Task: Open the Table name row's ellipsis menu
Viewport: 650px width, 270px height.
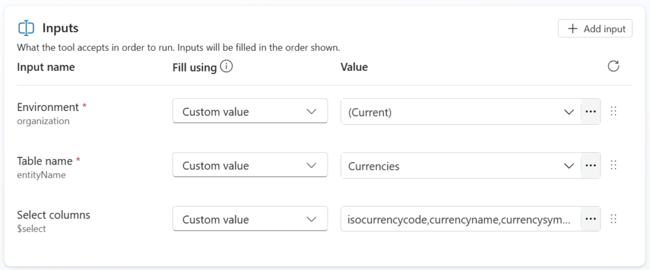Action: point(591,165)
